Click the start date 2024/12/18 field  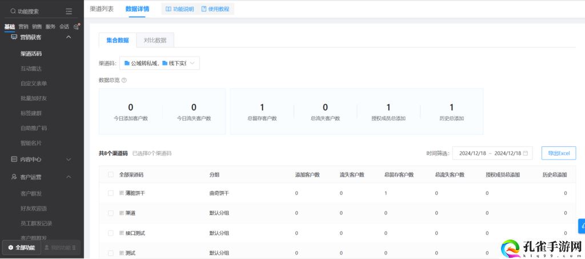tap(472, 153)
